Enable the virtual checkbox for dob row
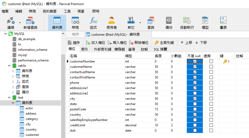The width and height of the screenshot is (249, 138). click(211, 131)
